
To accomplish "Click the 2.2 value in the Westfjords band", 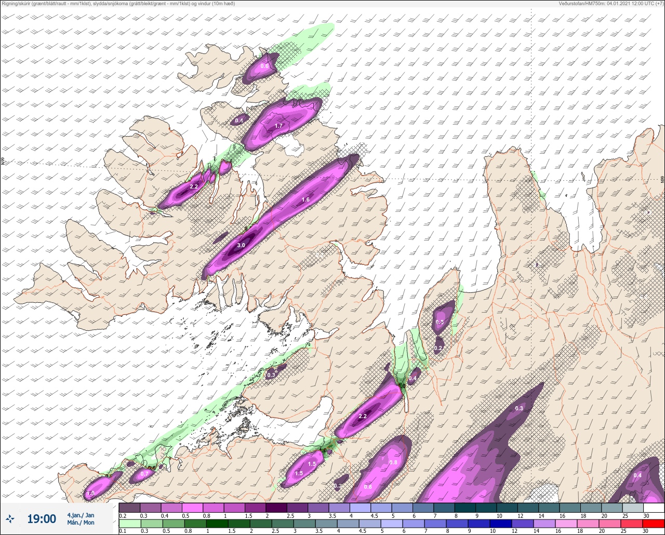I will click(194, 186).
